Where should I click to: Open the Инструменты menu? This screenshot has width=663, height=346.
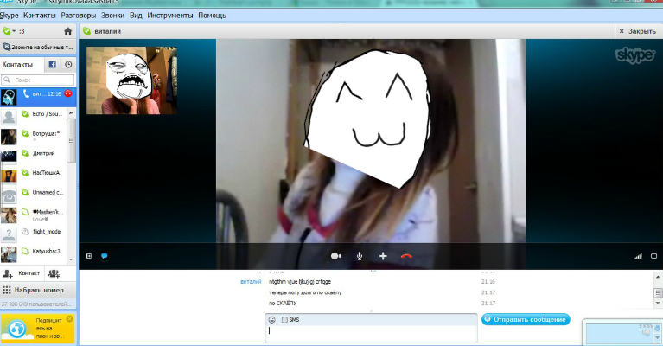(x=170, y=16)
